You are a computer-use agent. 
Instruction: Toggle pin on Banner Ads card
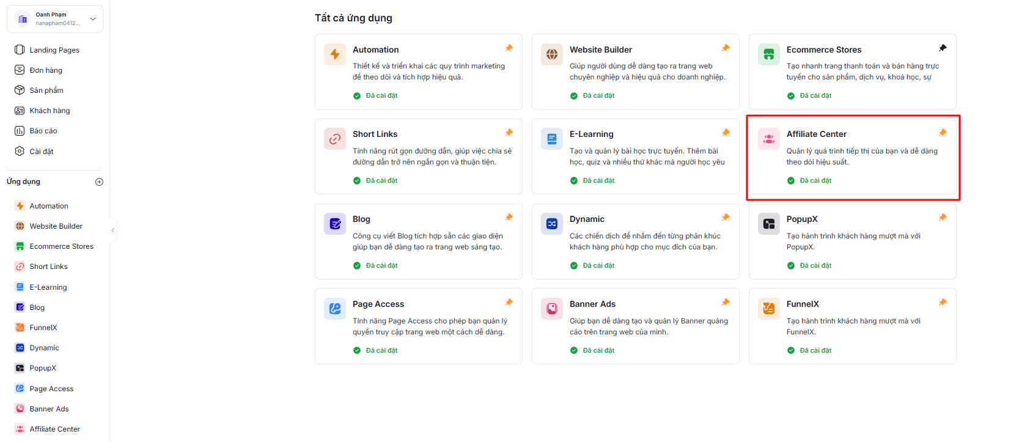[726, 302]
